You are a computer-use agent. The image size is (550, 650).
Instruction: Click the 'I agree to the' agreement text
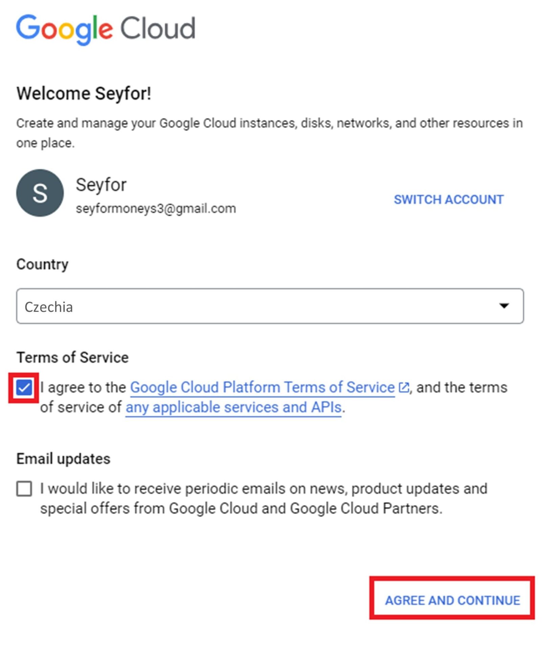click(x=83, y=387)
